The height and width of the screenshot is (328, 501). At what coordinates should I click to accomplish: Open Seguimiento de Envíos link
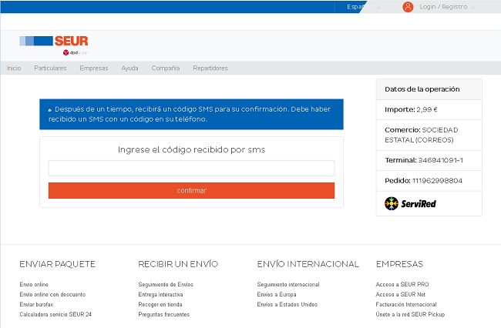coord(166,284)
